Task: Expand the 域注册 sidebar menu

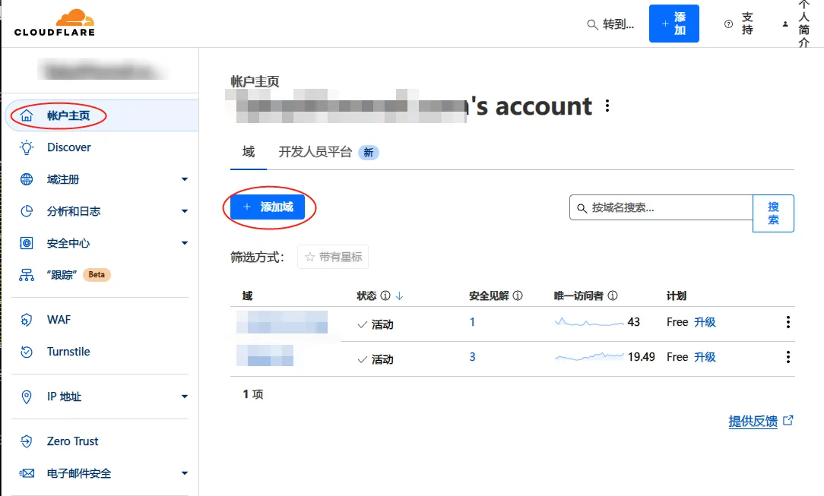Action: [183, 178]
